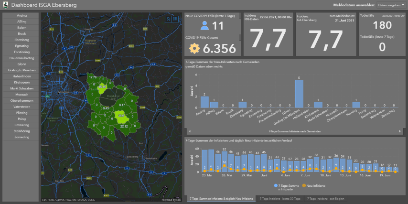
Task: Toggle the Neu-Infizierte legend series
Action: (x=315, y=185)
